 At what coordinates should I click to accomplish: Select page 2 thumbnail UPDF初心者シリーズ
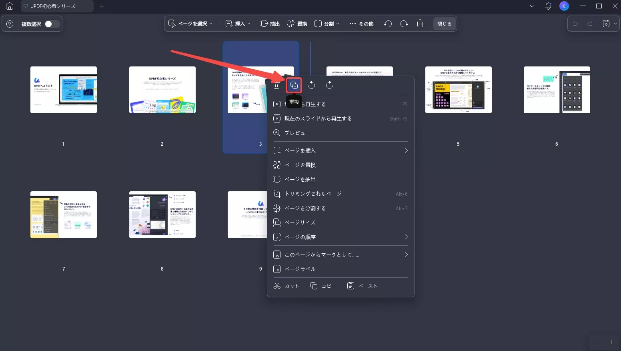click(162, 90)
